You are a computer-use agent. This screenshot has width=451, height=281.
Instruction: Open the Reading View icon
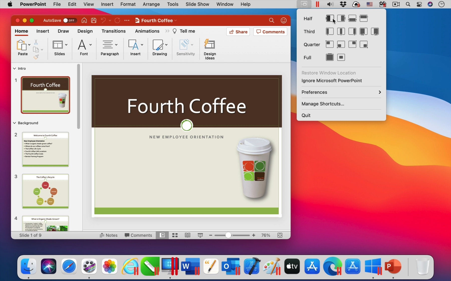pyautogui.click(x=187, y=235)
